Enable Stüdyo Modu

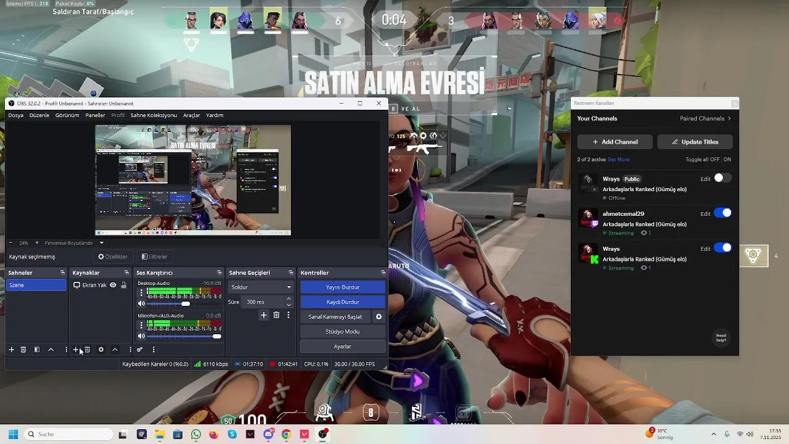[343, 332]
